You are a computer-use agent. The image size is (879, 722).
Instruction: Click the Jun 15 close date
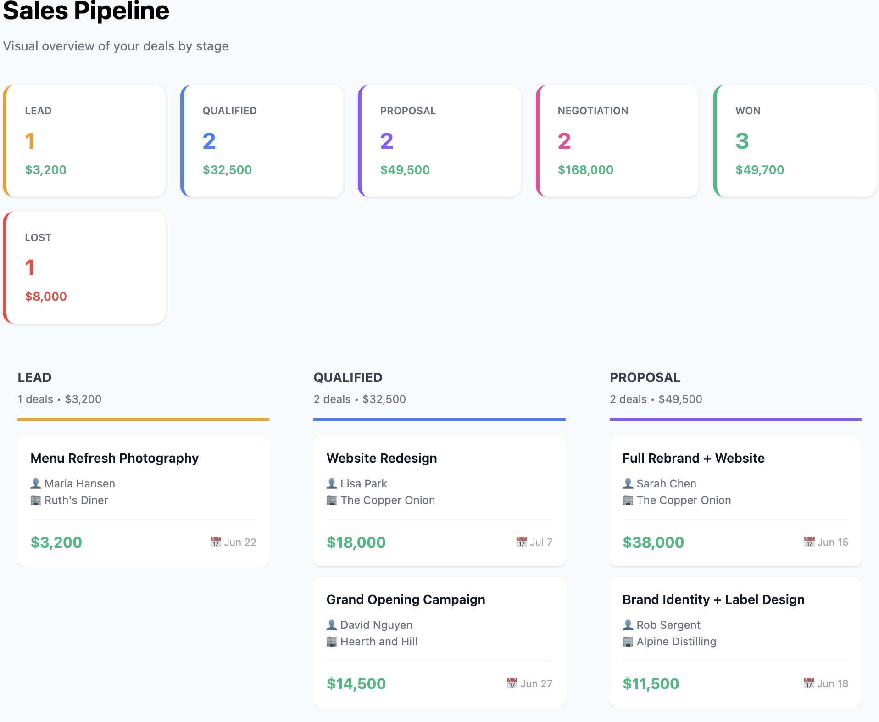coord(833,542)
